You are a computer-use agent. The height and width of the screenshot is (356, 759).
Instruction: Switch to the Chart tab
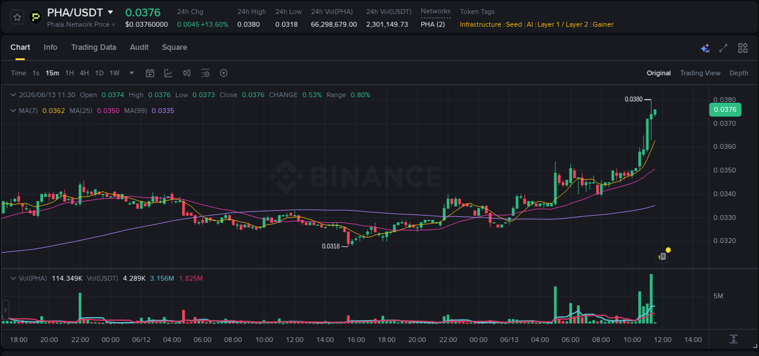coord(20,47)
